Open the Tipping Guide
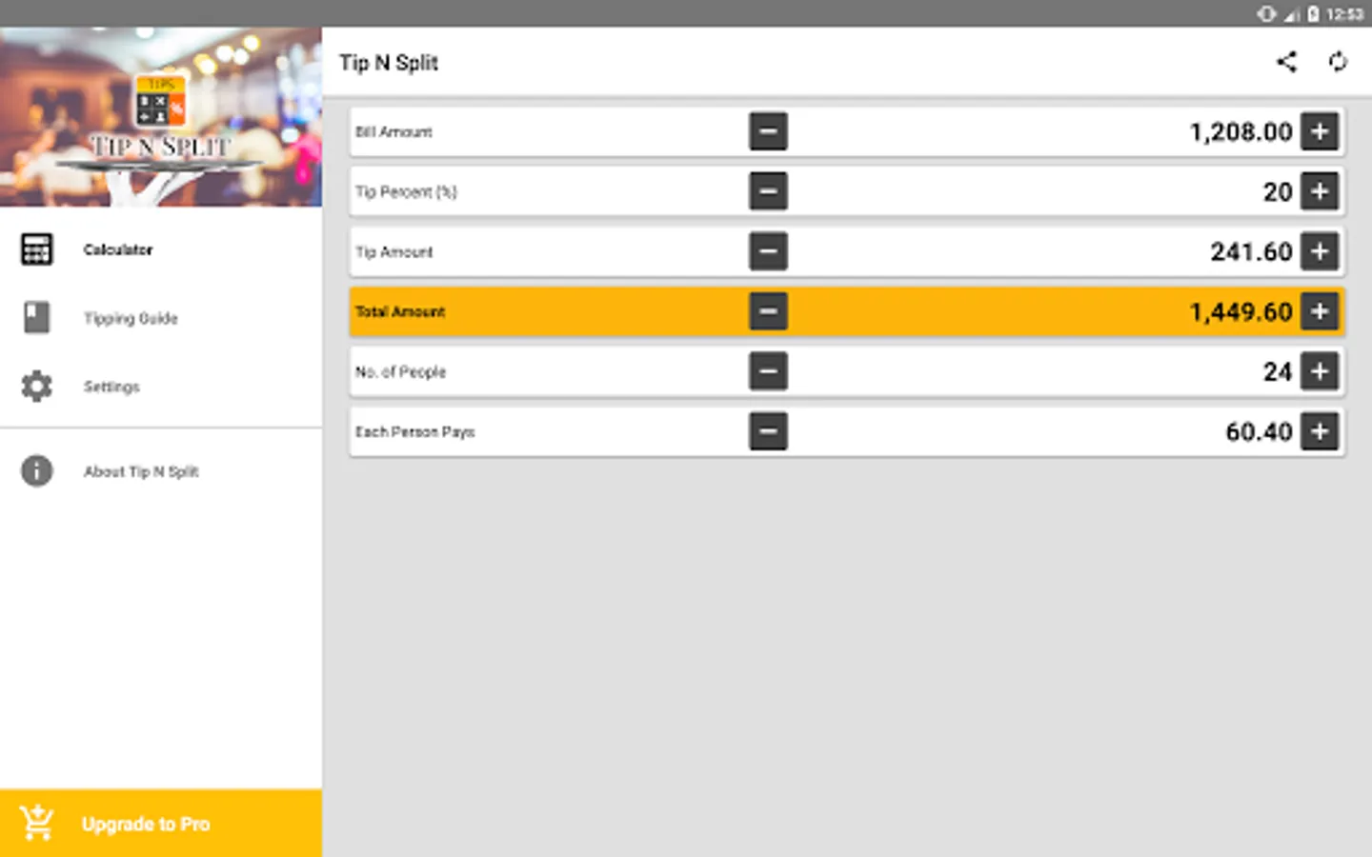 (161, 318)
